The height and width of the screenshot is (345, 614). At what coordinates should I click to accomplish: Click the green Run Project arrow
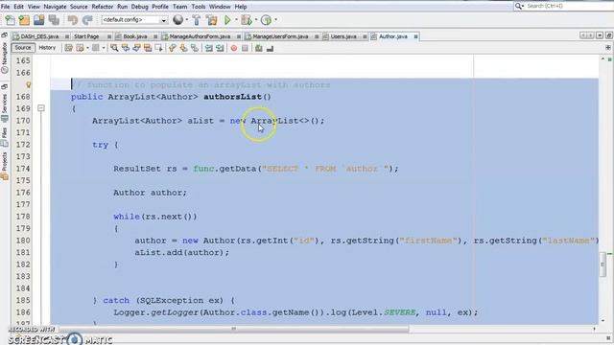[227, 20]
